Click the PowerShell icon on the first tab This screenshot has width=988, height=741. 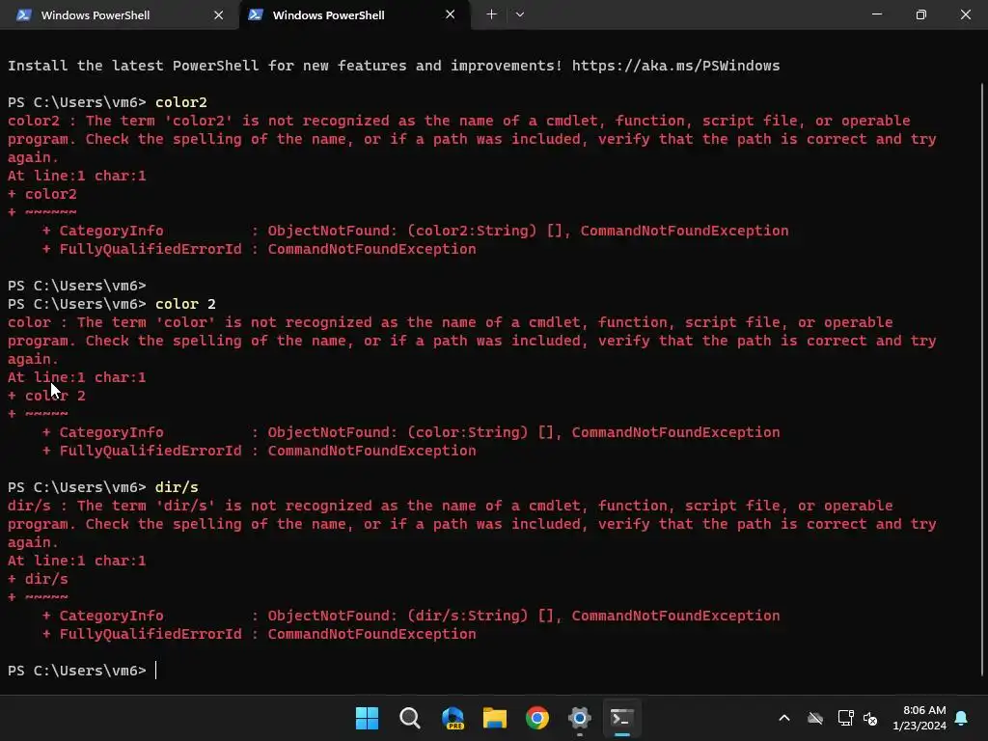point(24,15)
